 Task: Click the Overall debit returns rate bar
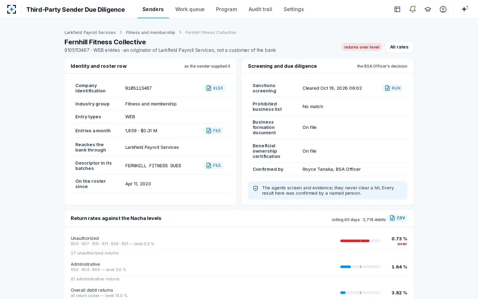pos(360,293)
